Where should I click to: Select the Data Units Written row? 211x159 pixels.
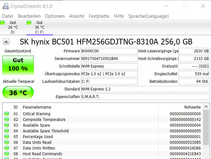coord(103,148)
